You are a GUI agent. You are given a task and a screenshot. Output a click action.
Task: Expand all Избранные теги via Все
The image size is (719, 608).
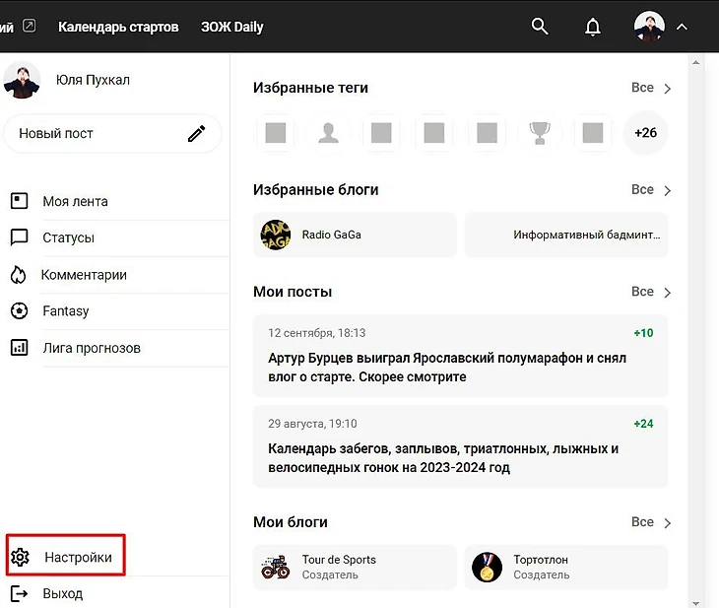[x=650, y=88]
